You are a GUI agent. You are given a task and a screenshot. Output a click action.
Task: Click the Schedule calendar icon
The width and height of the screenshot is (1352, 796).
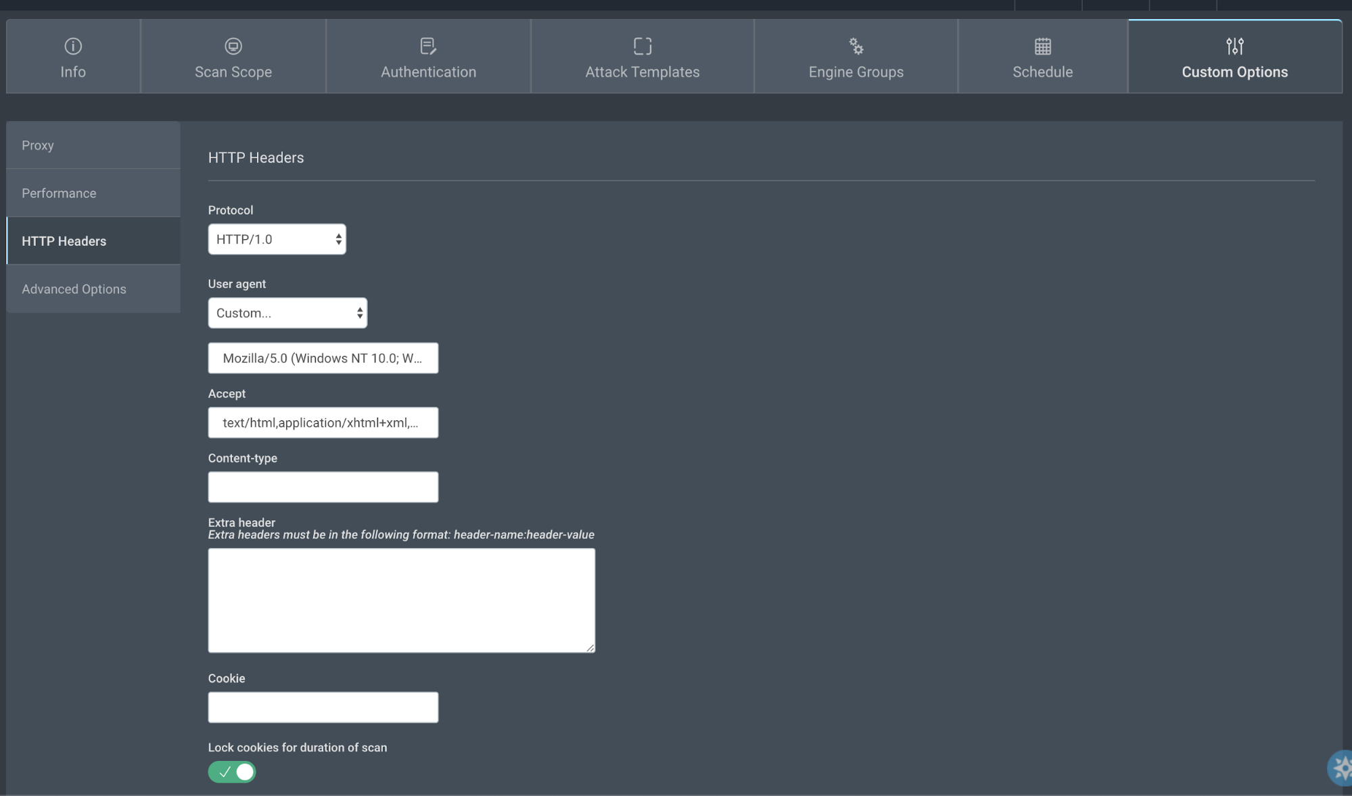(x=1042, y=46)
